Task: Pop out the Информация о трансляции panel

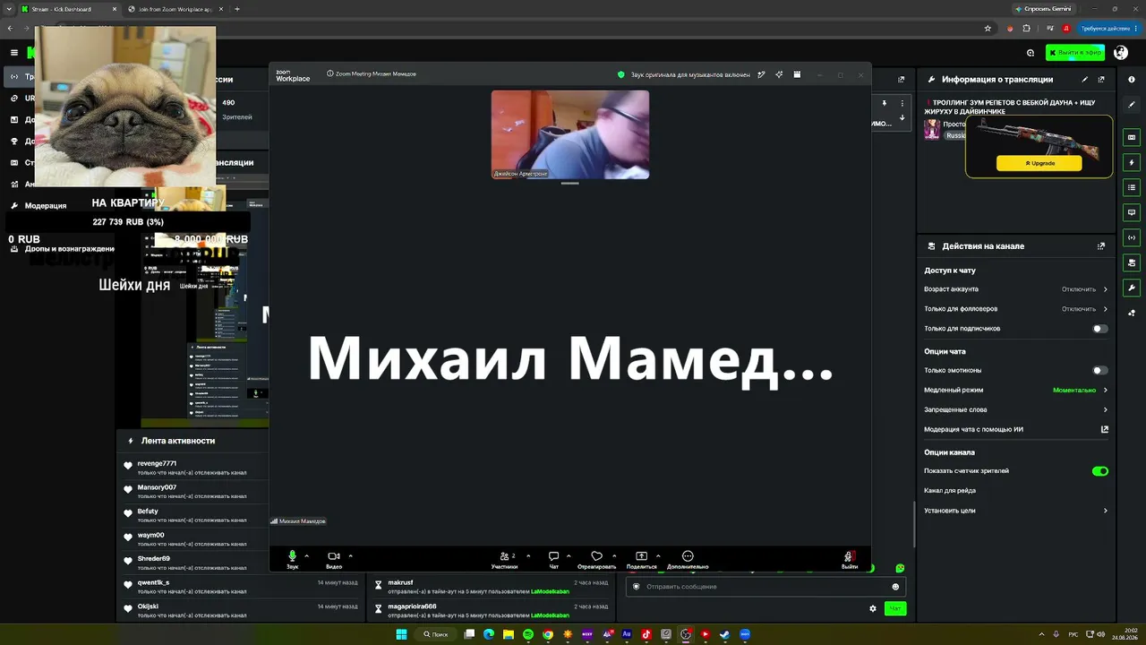Action: [1101, 80]
